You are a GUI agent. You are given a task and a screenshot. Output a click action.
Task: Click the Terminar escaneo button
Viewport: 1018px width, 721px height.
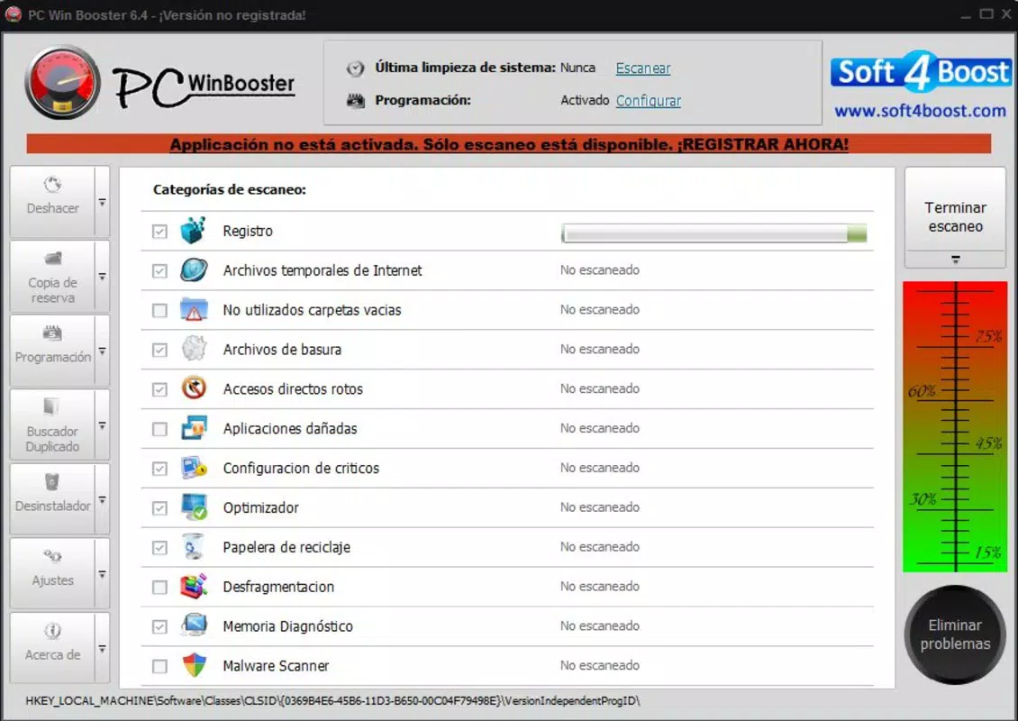tap(955, 217)
